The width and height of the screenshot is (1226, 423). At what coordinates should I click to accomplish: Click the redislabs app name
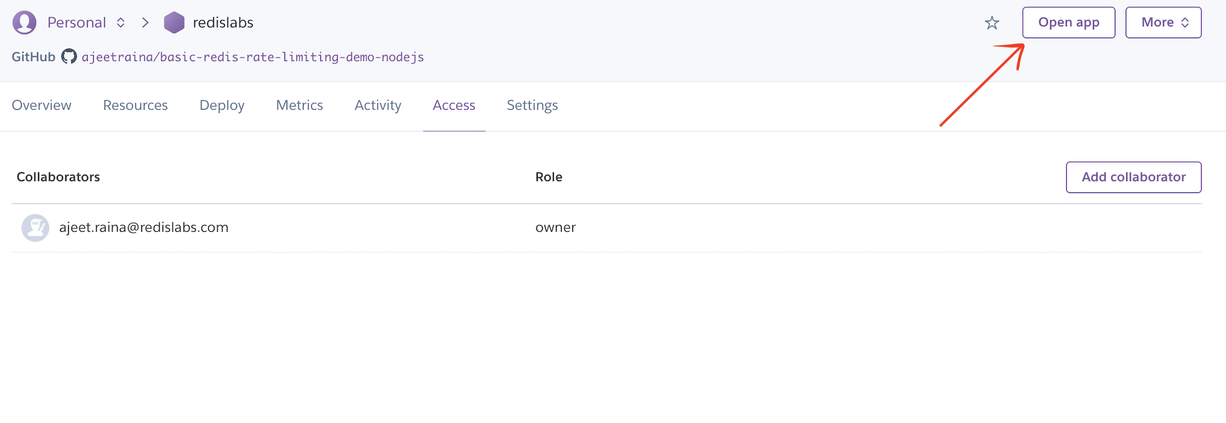pyautogui.click(x=223, y=23)
